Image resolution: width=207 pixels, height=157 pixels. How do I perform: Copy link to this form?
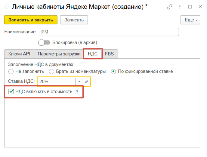click(x=170, y=7)
